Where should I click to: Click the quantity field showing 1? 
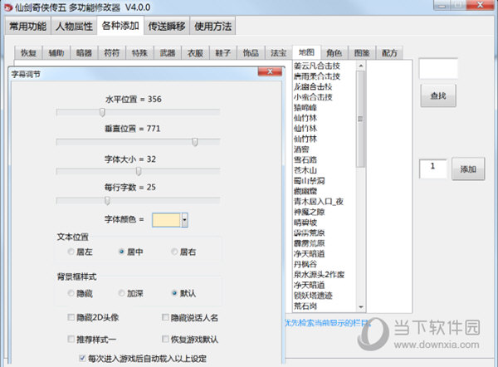[433, 169]
